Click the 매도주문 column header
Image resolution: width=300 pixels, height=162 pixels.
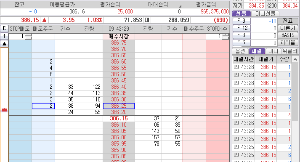(x=43, y=29)
